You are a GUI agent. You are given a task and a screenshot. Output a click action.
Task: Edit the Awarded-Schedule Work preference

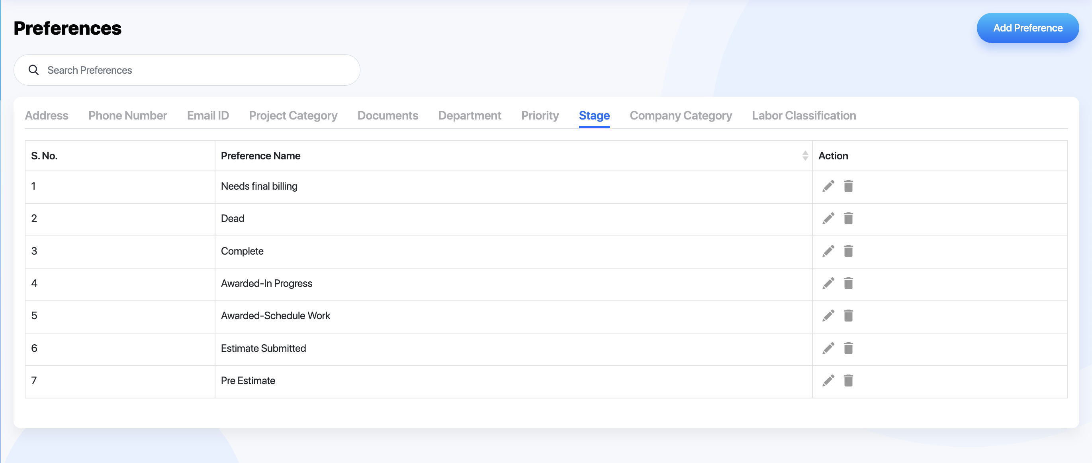coord(828,316)
